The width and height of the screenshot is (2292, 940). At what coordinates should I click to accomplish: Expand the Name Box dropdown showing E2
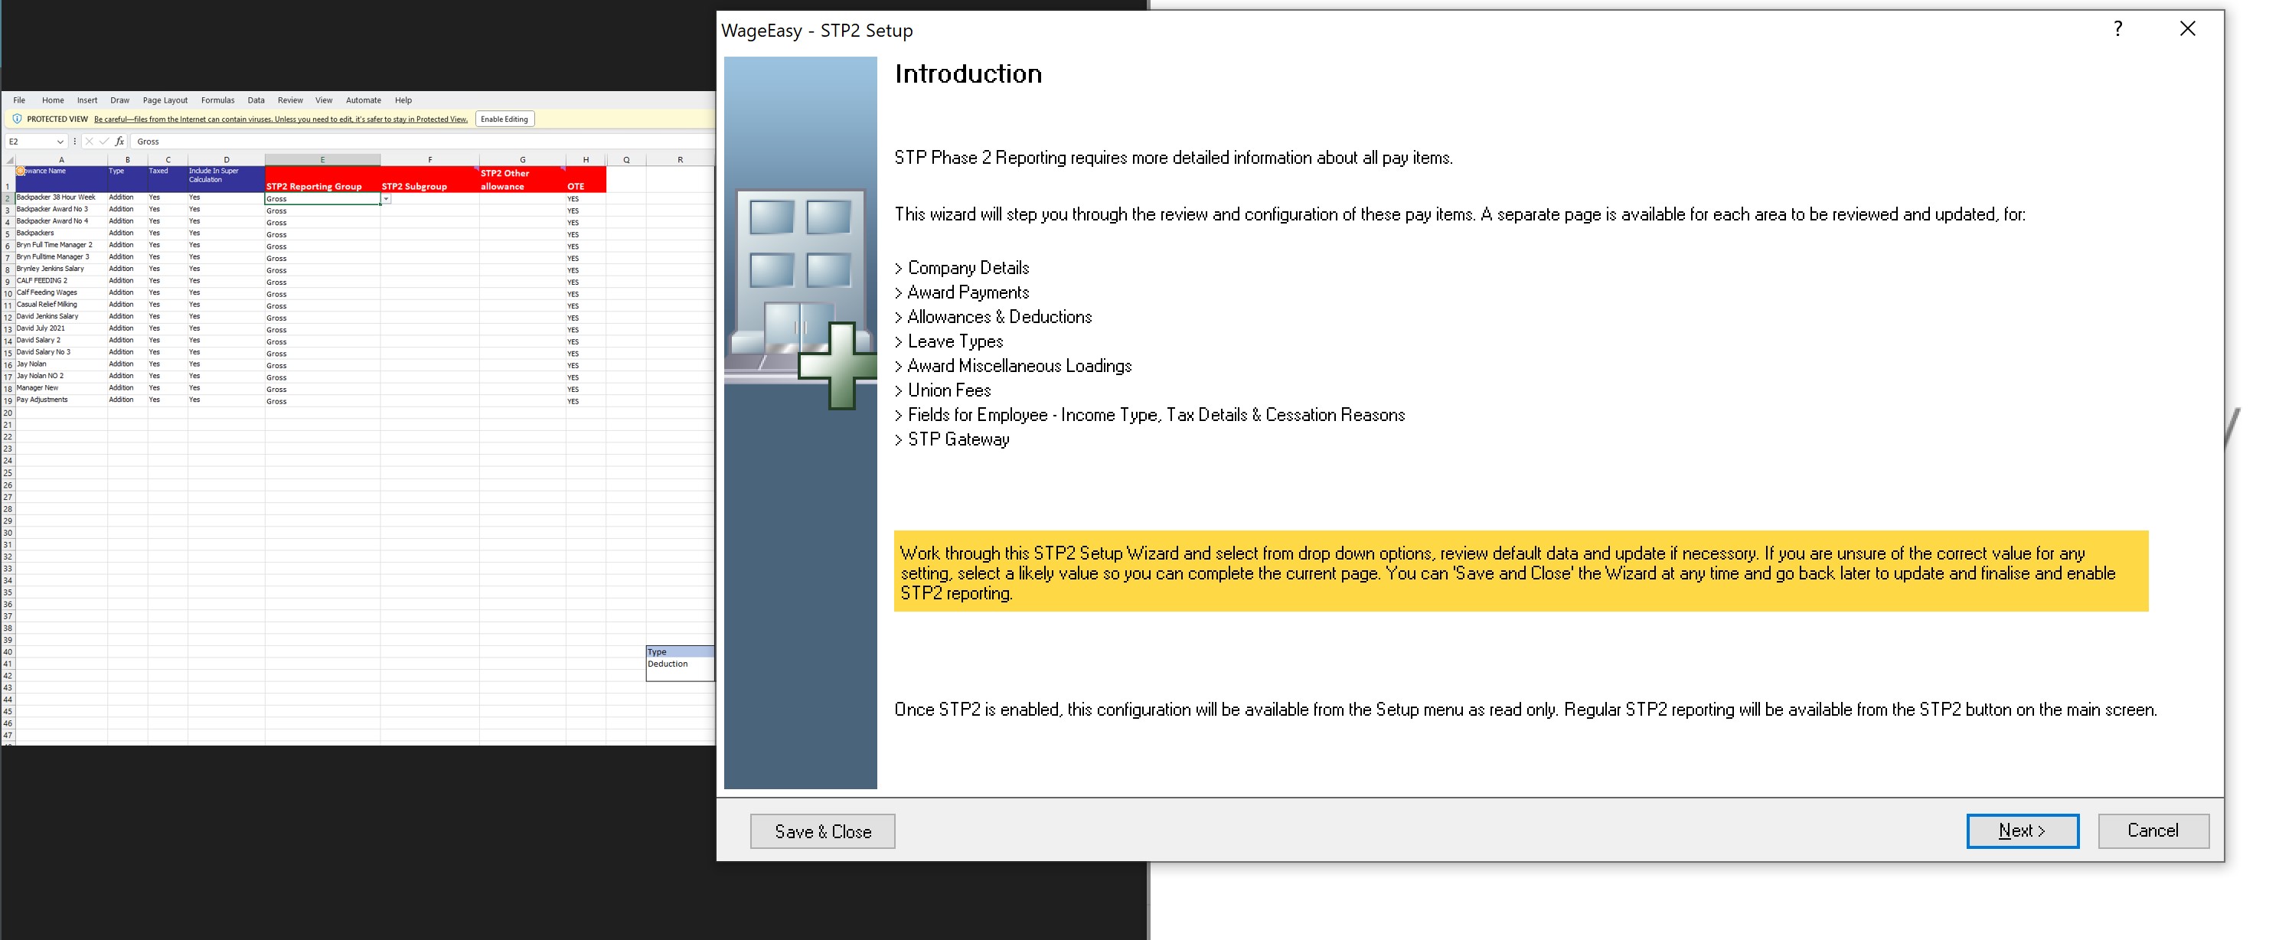60,142
